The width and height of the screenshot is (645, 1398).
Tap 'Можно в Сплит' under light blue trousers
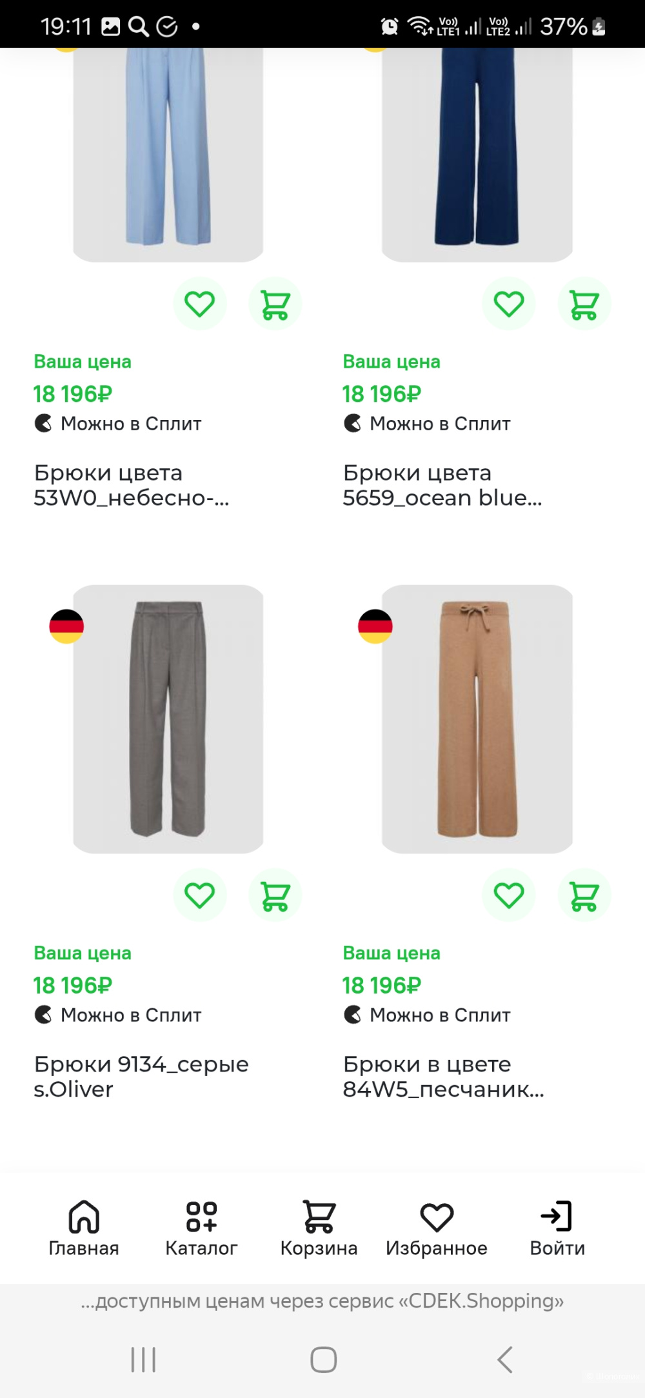point(131,424)
